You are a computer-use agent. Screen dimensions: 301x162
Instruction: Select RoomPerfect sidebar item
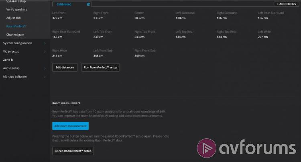pyautogui.click(x=16, y=26)
